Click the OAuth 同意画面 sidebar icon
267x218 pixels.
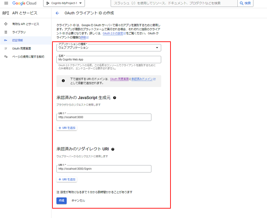(x=6, y=48)
